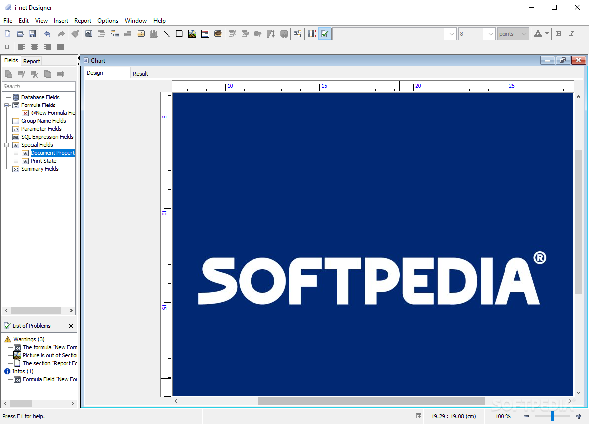Select SQL Expression Fields in the tree

47,137
